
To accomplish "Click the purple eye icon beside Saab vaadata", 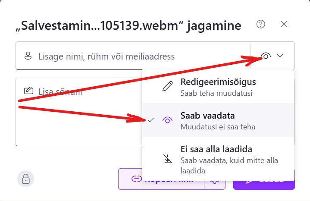I will click(167, 120).
